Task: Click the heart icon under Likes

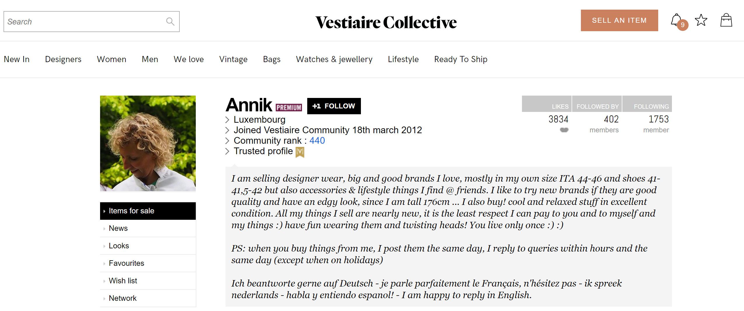Action: [564, 130]
